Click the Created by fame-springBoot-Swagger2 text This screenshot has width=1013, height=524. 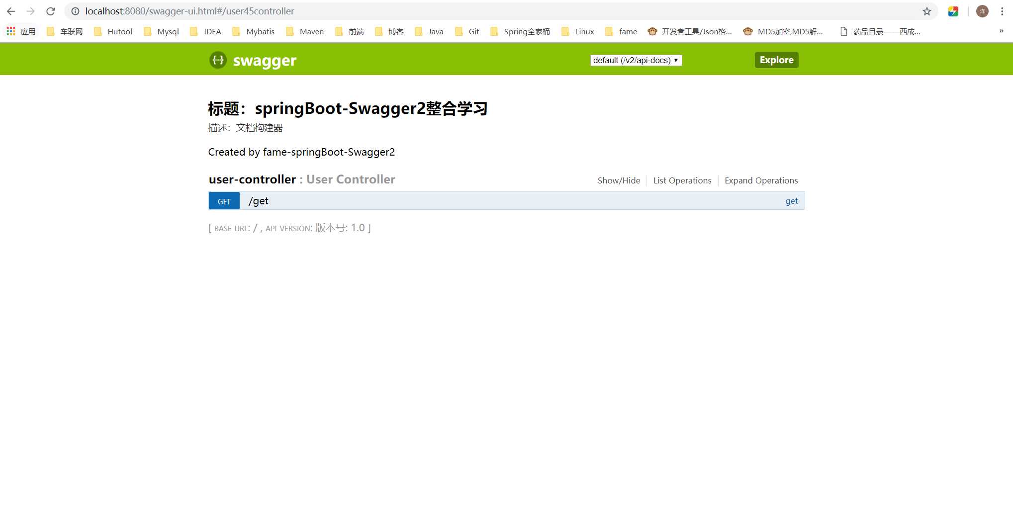click(301, 152)
